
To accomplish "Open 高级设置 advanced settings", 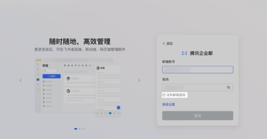I will 168,105.
